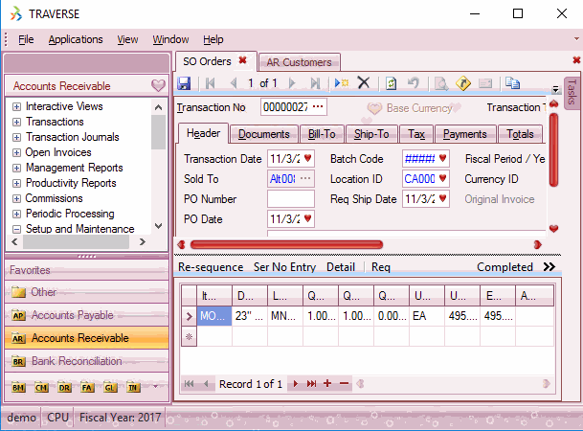Image resolution: width=583 pixels, height=431 pixels.
Task: Expand the Interactive Views tree node
Action: (x=16, y=106)
